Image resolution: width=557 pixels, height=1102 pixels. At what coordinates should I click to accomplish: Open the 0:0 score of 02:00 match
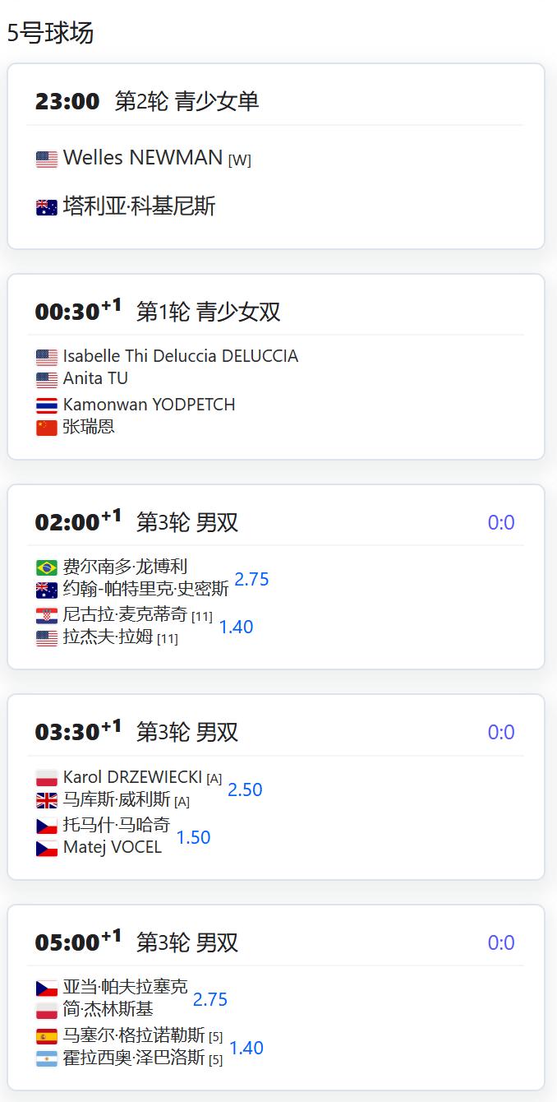tap(501, 522)
